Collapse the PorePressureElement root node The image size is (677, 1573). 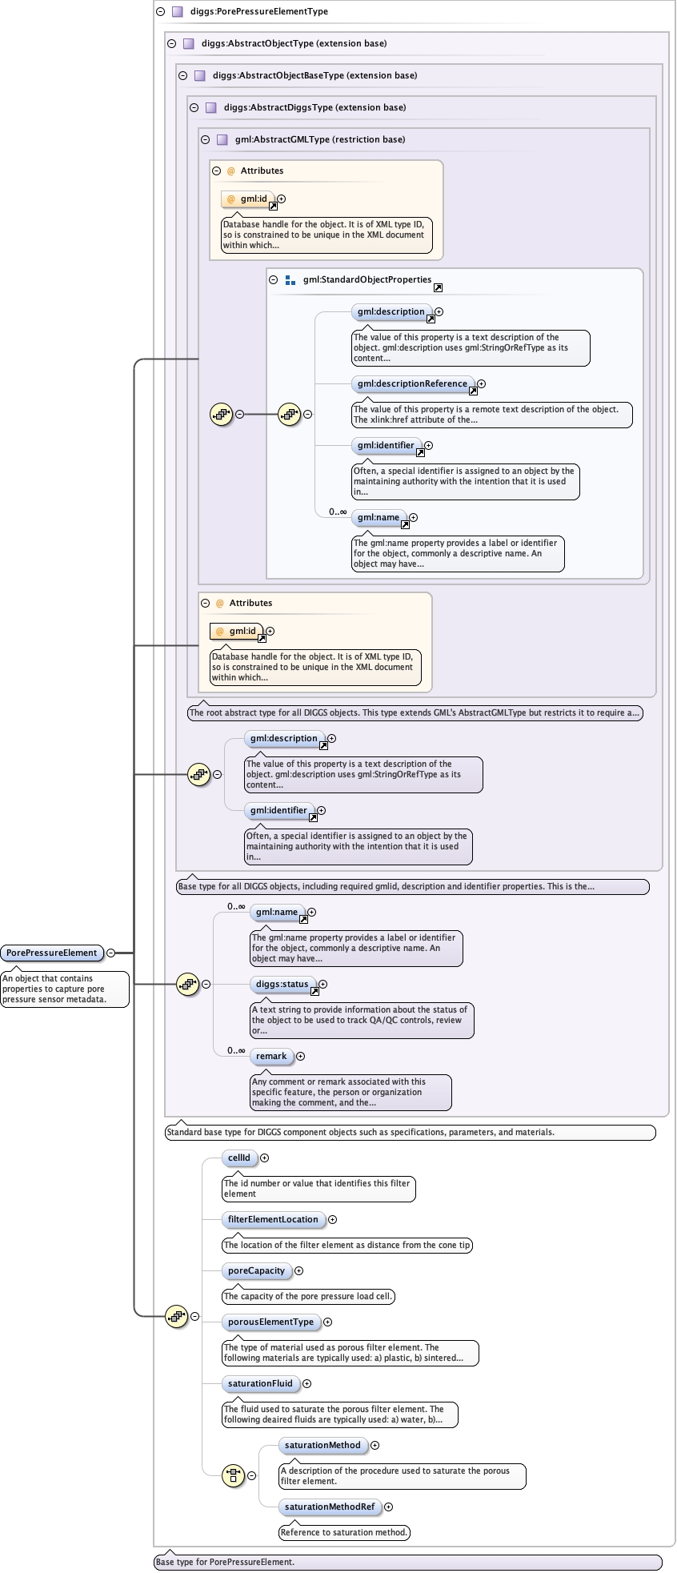pos(110,953)
